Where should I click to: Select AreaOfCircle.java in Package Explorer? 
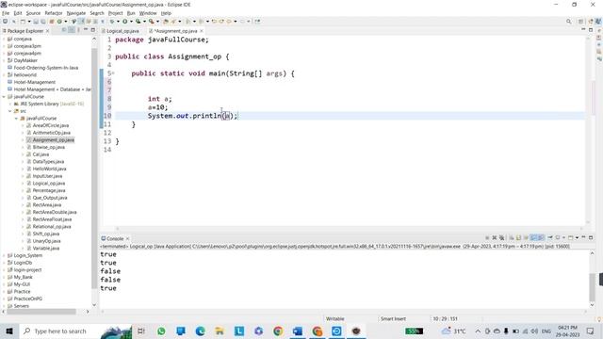coord(50,125)
